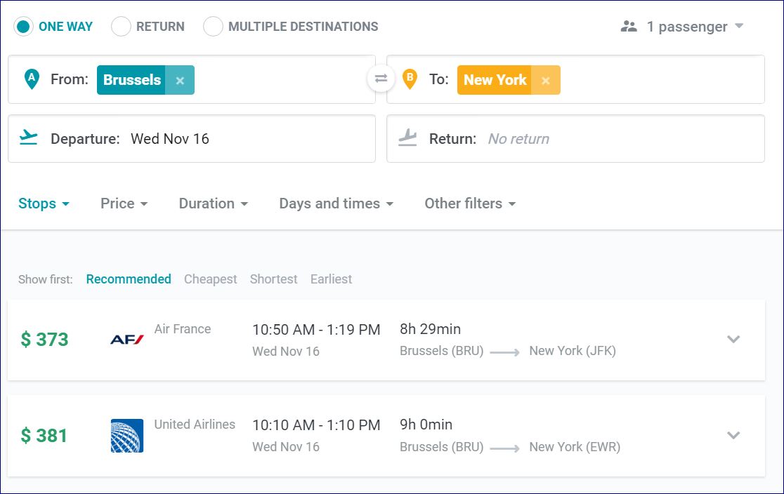
Task: Click the Departure date field
Action: (191, 139)
